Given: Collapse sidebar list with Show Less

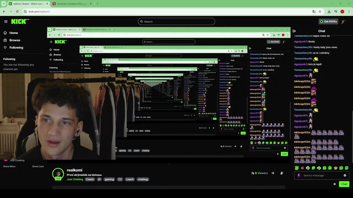Looking at the screenshot, I should click(38, 166).
